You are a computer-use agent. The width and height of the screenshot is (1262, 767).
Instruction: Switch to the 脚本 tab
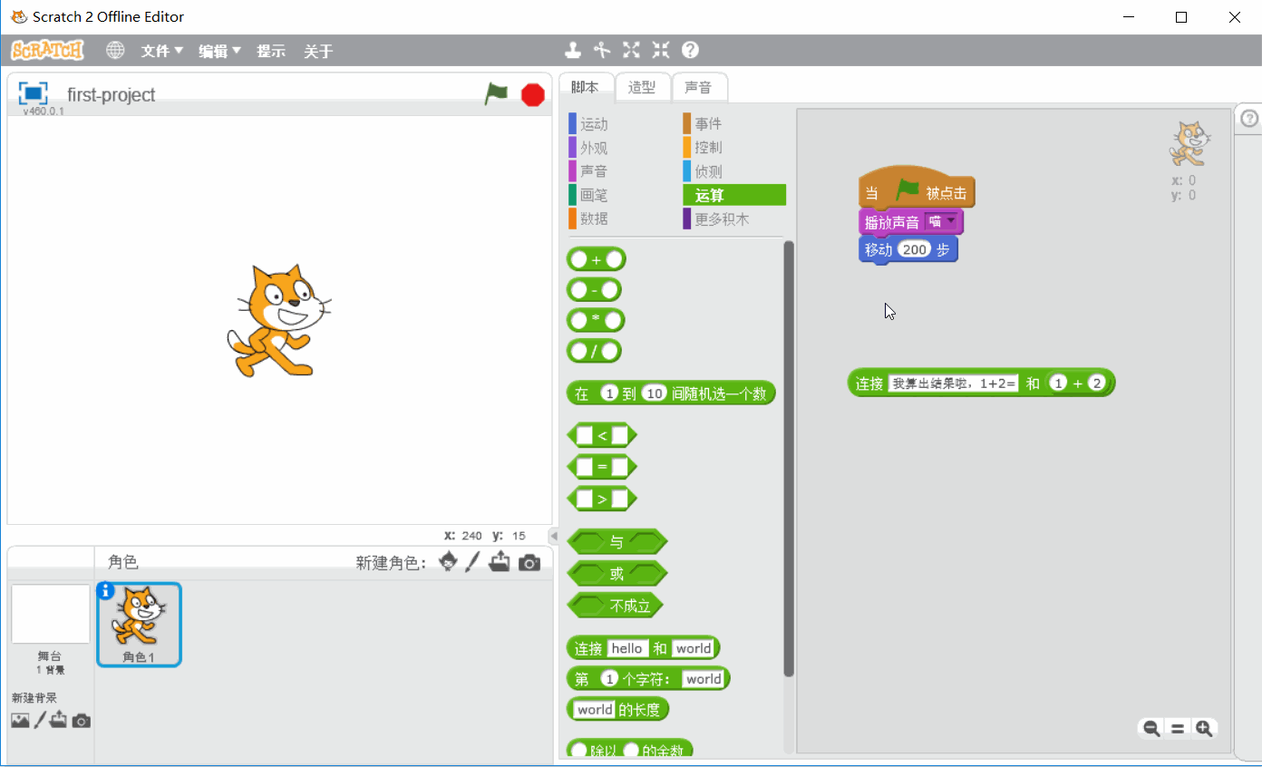click(x=586, y=87)
